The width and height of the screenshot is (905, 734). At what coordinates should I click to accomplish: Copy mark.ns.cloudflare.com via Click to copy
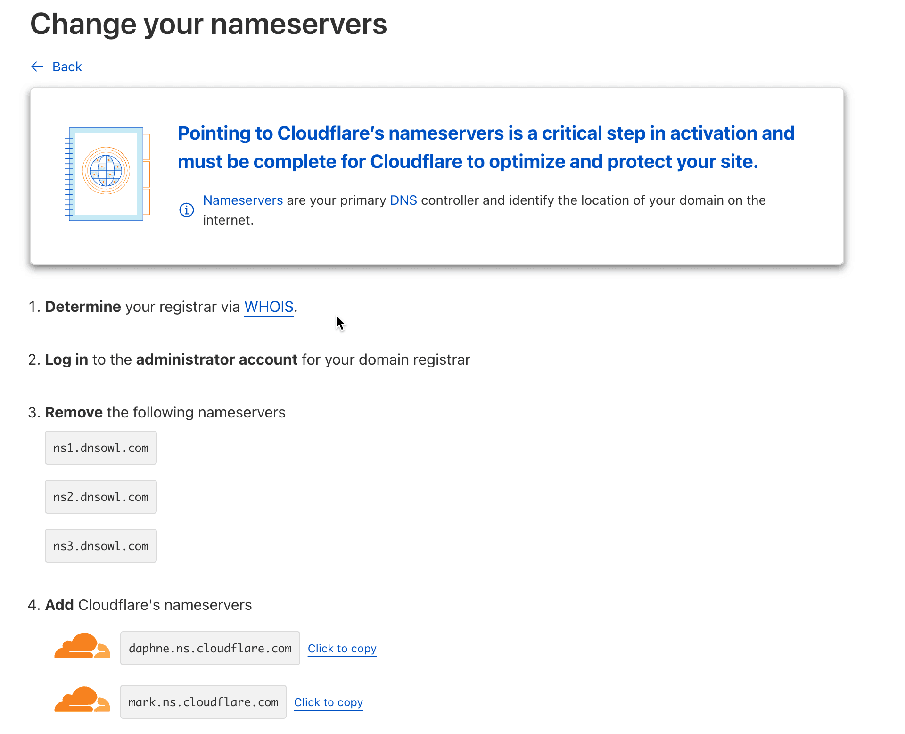coord(329,702)
